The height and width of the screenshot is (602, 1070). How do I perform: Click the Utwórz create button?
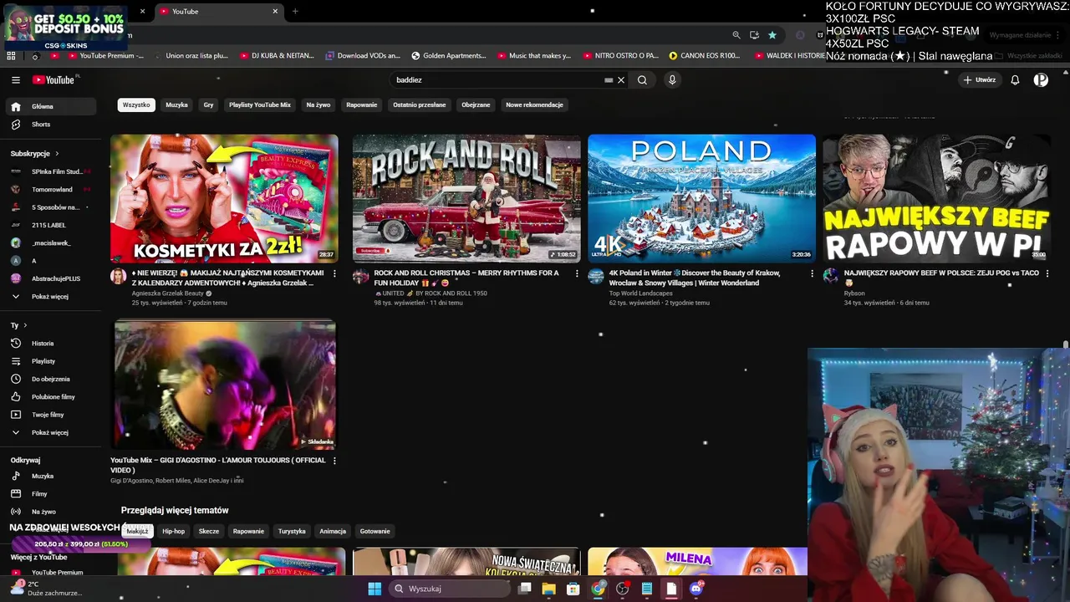click(979, 80)
